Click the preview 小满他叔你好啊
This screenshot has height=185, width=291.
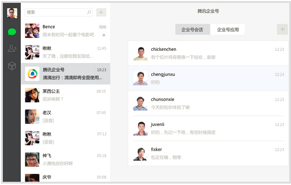(x=58, y=164)
